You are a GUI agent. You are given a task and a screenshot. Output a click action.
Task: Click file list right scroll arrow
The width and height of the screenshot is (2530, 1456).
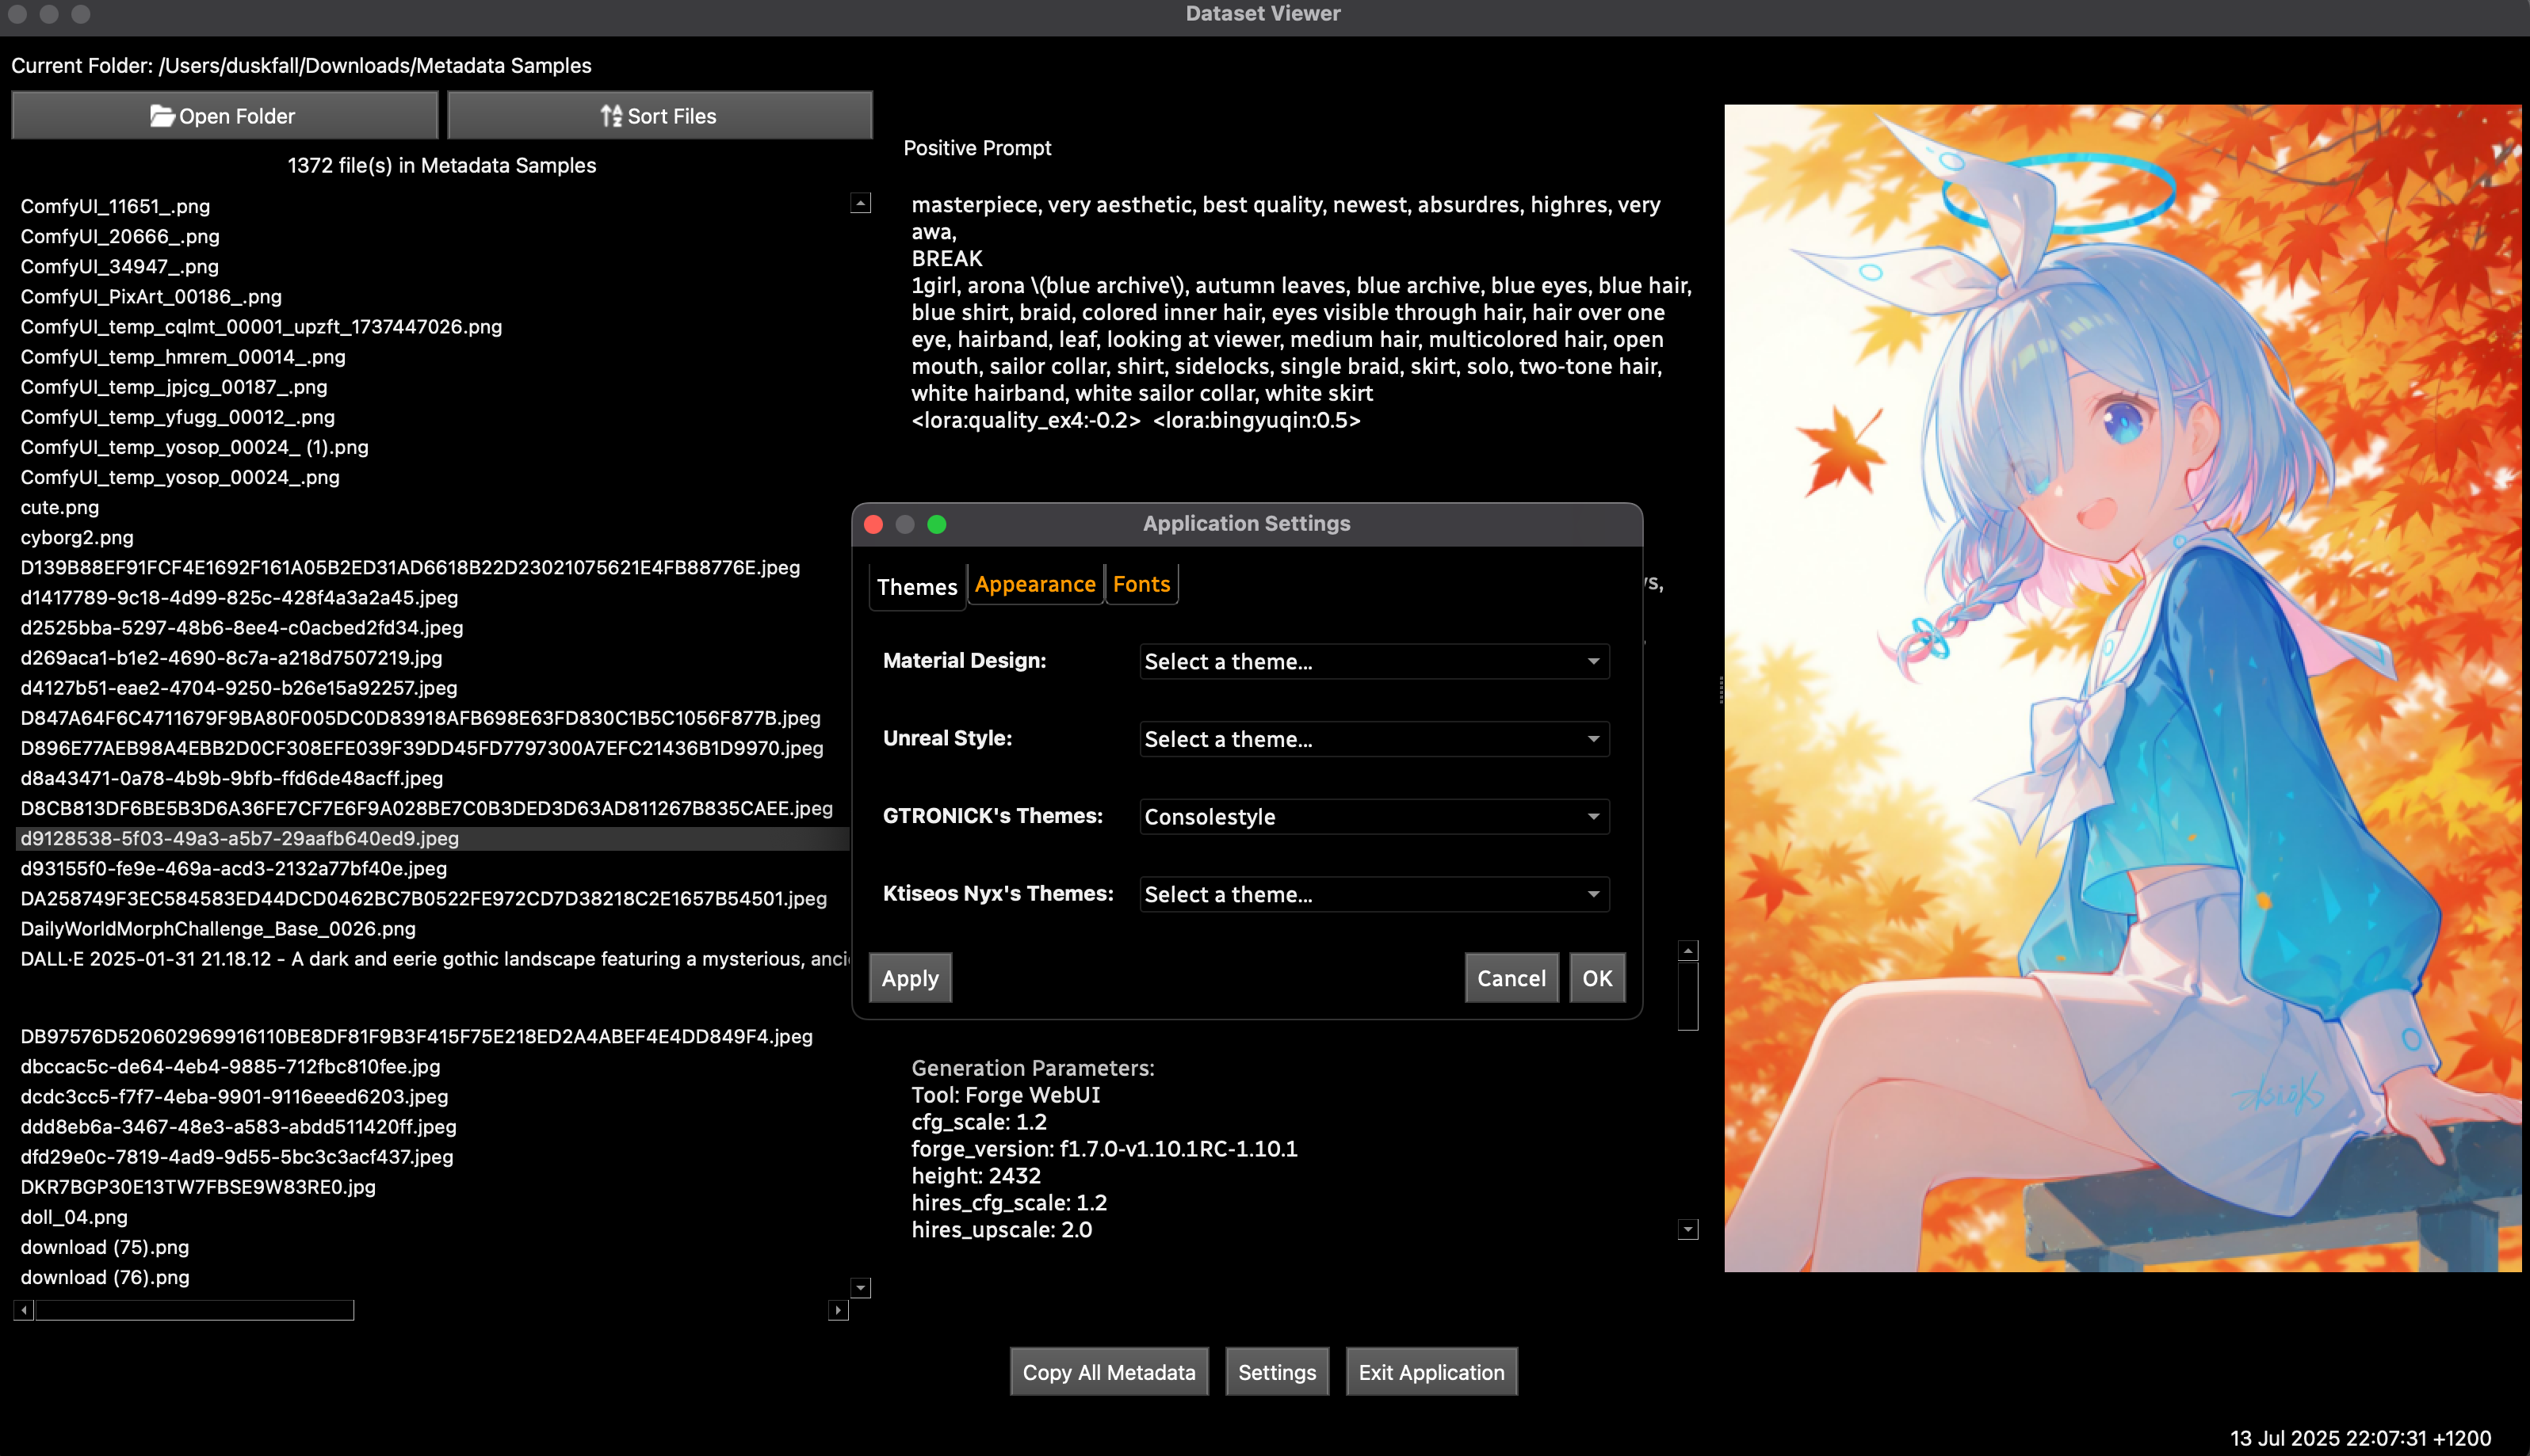(839, 1310)
